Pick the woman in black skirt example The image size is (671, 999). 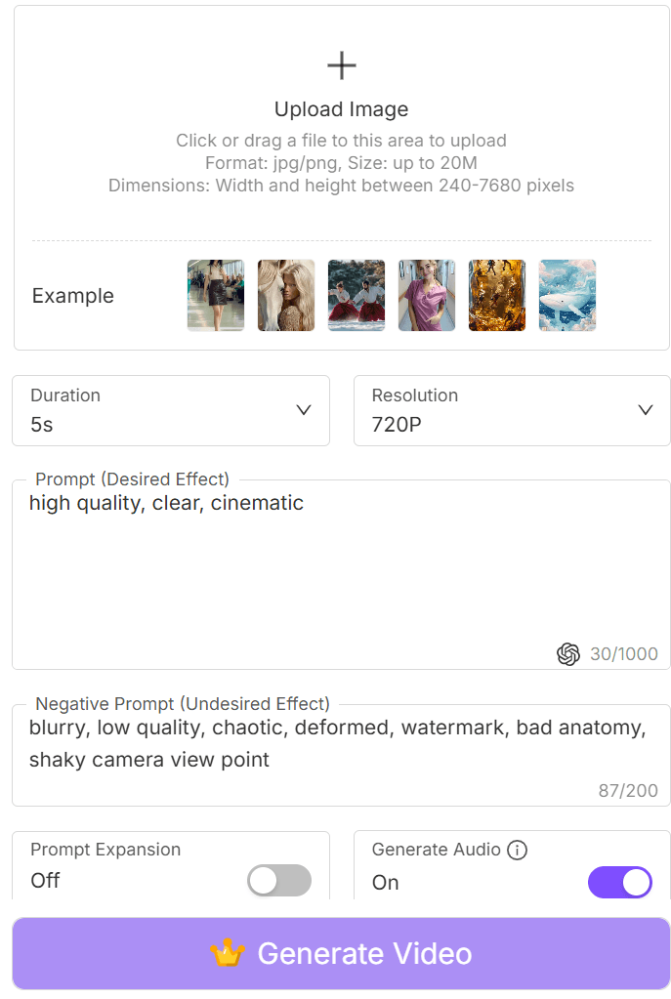coord(216,295)
